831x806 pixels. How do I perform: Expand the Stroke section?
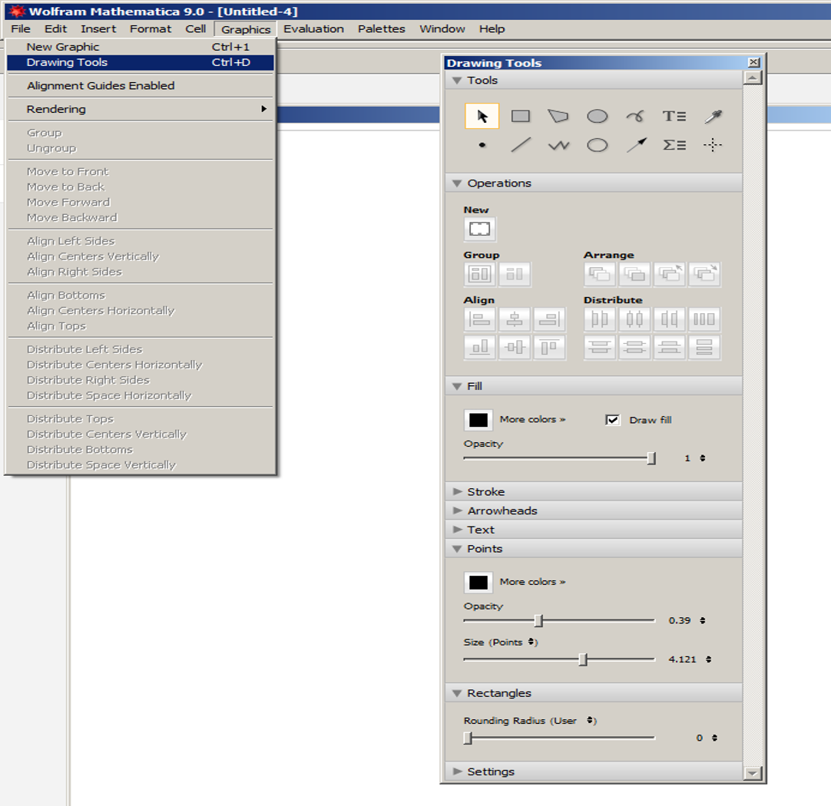[458, 491]
